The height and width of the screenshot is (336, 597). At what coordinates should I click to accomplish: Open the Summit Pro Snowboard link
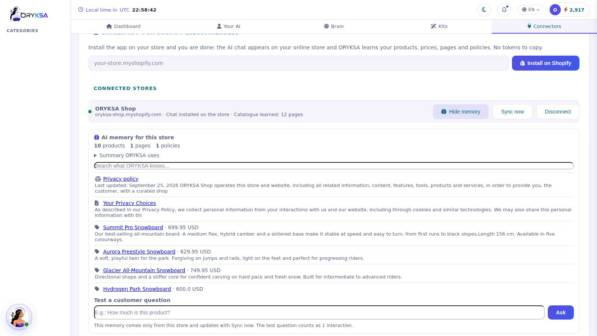133,227
